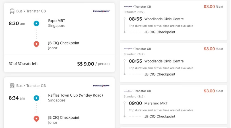Click the red destination pin under Raffles Town Club
This screenshot has width=231, height=128.
click(36, 119)
